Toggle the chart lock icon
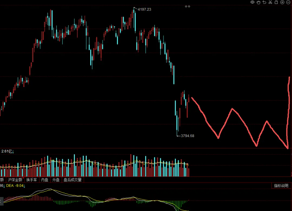Image resolution: width=292 pixels, height=211 pixels. [276, 2]
